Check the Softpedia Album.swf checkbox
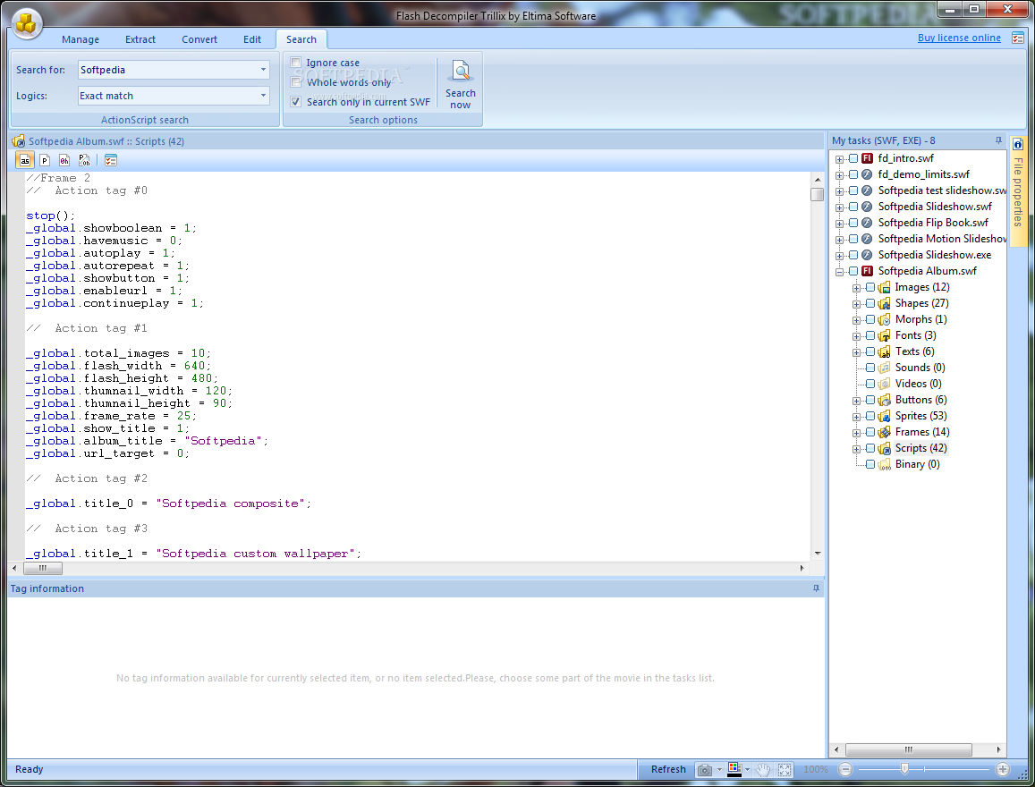This screenshot has height=787, width=1035. (x=853, y=271)
